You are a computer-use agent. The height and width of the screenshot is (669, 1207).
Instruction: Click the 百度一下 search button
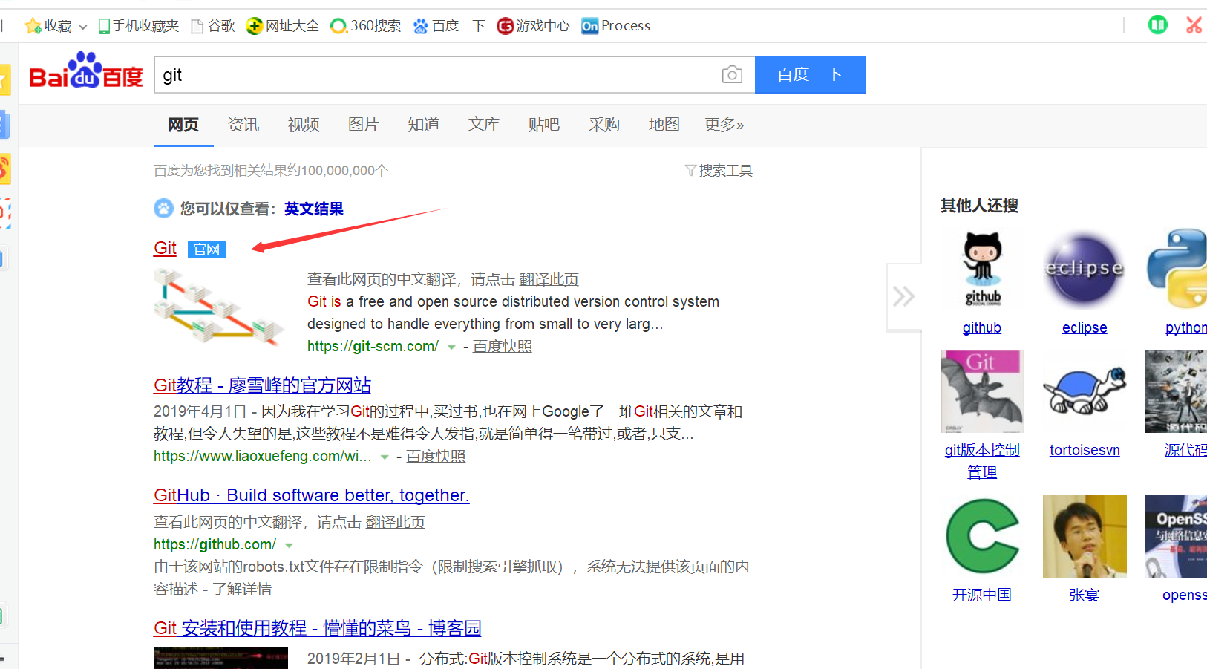click(811, 74)
